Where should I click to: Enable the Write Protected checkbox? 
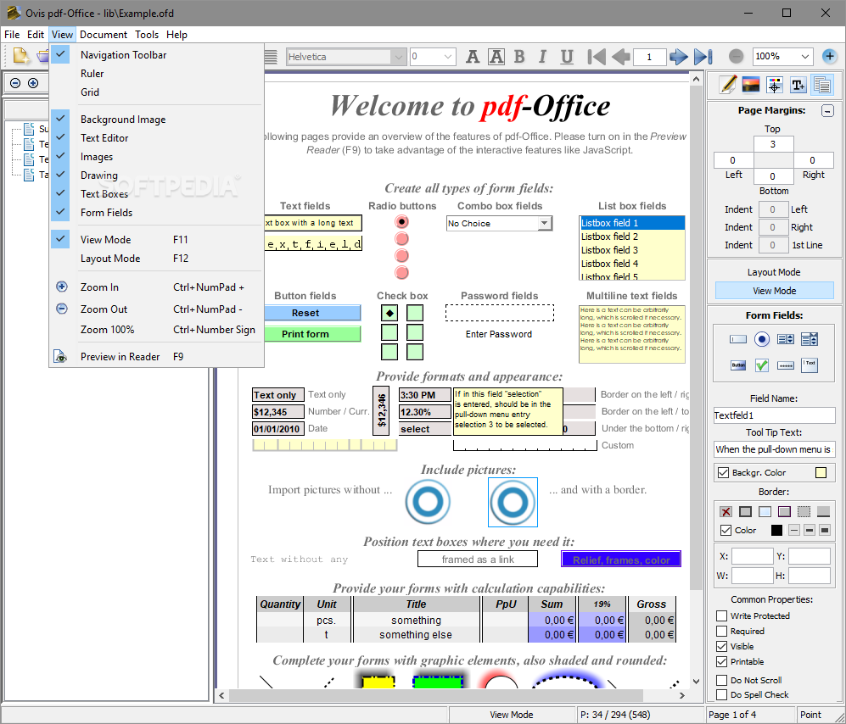pyautogui.click(x=721, y=615)
